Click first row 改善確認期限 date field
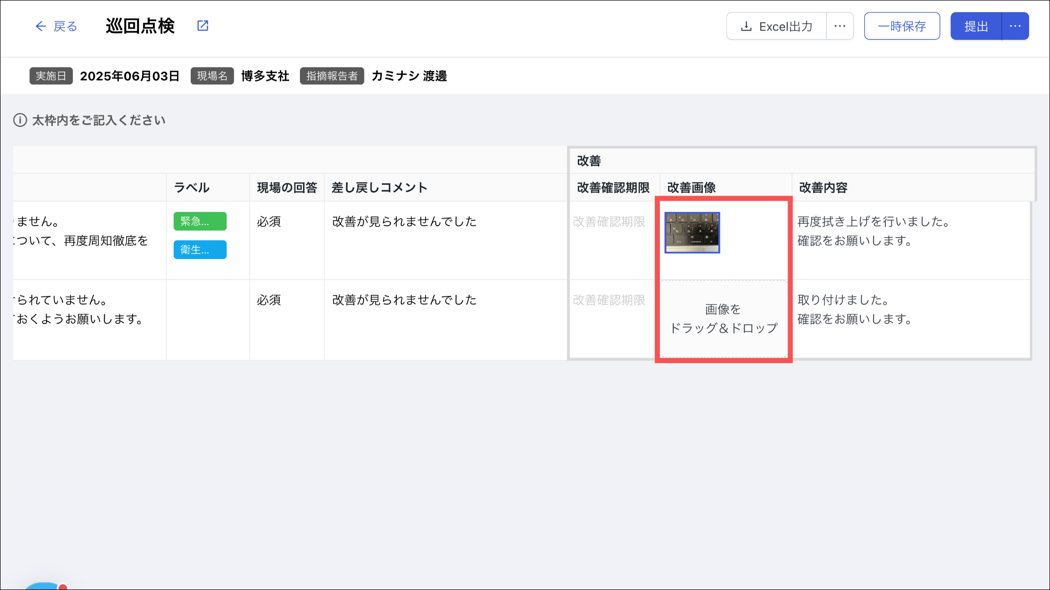The image size is (1050, 590). 609,222
